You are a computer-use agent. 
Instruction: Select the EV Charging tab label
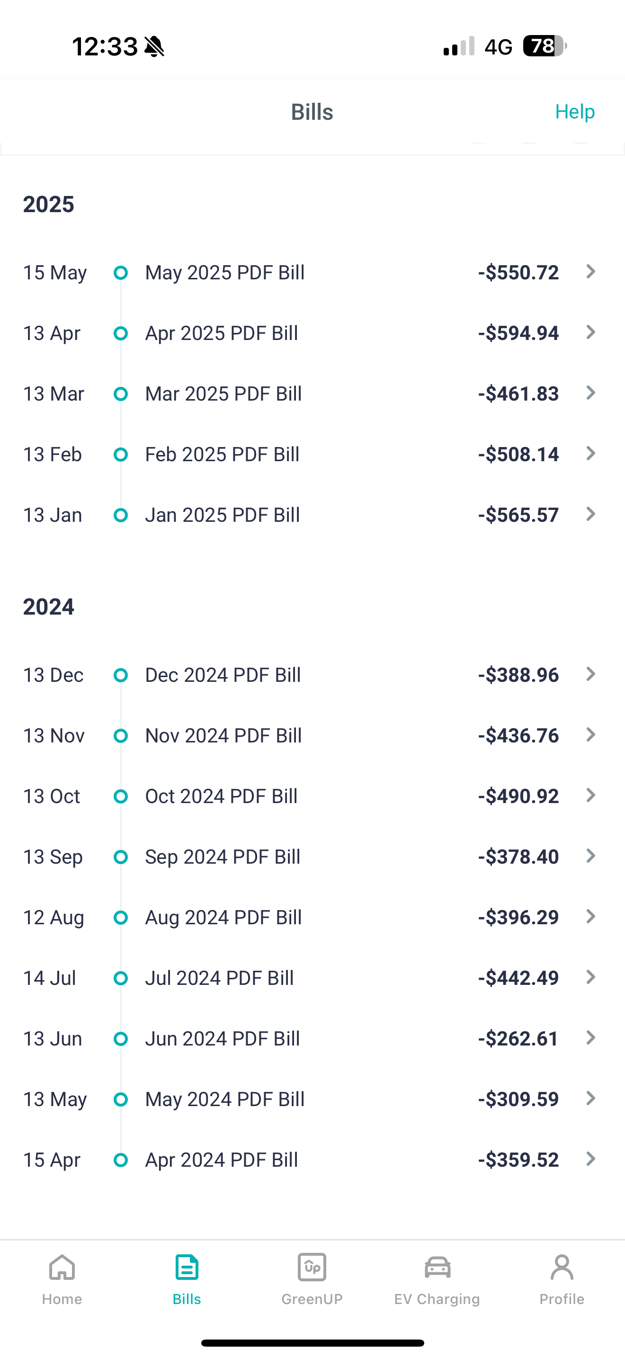tap(437, 1299)
